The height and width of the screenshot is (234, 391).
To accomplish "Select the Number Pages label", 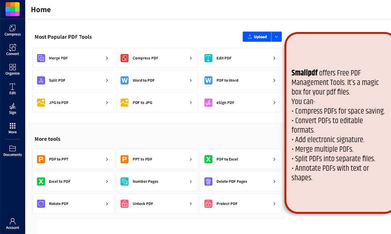I will click(145, 181).
